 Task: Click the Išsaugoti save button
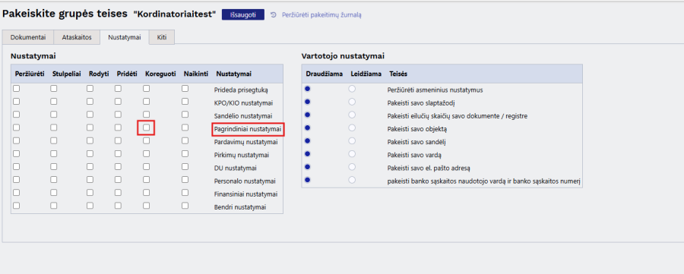click(243, 15)
